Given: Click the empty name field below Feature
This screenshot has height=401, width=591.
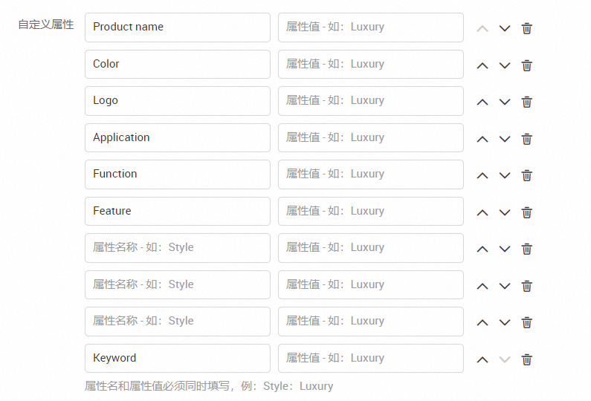Looking at the screenshot, I should pyautogui.click(x=177, y=248).
